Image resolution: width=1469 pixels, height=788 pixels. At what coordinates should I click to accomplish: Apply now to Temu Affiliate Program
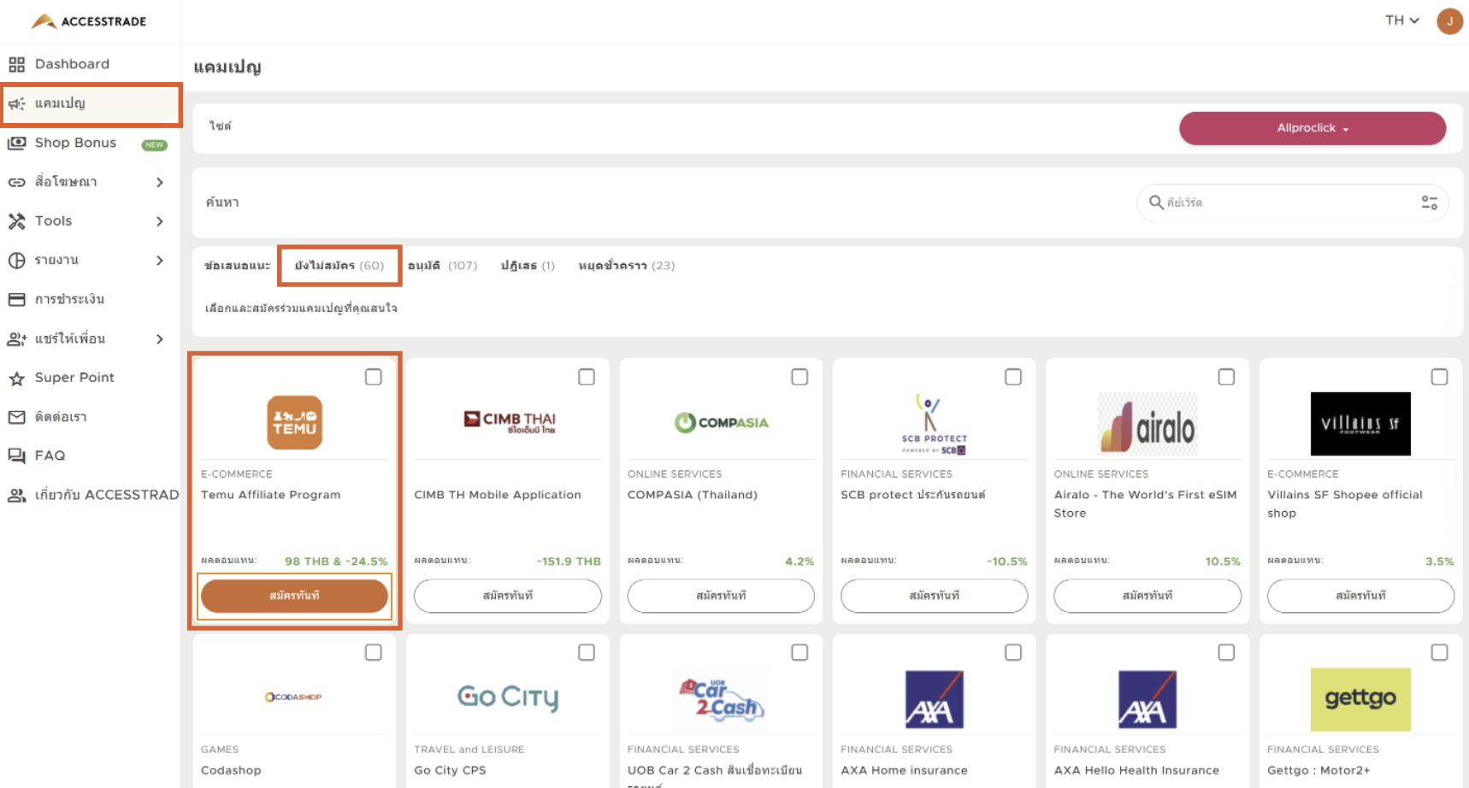[294, 596]
